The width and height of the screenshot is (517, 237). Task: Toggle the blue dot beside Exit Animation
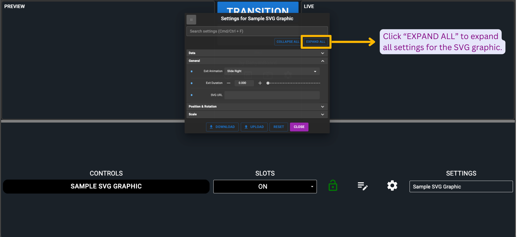pyautogui.click(x=191, y=71)
